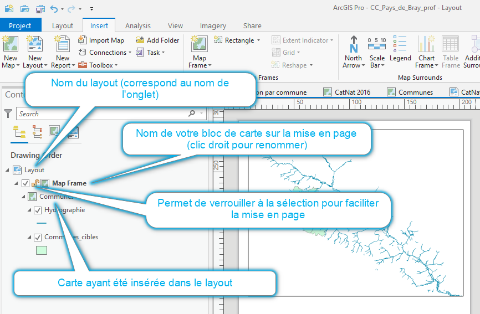The height and width of the screenshot is (314, 480).
Task: Switch to the Analysis tab
Action: click(138, 25)
